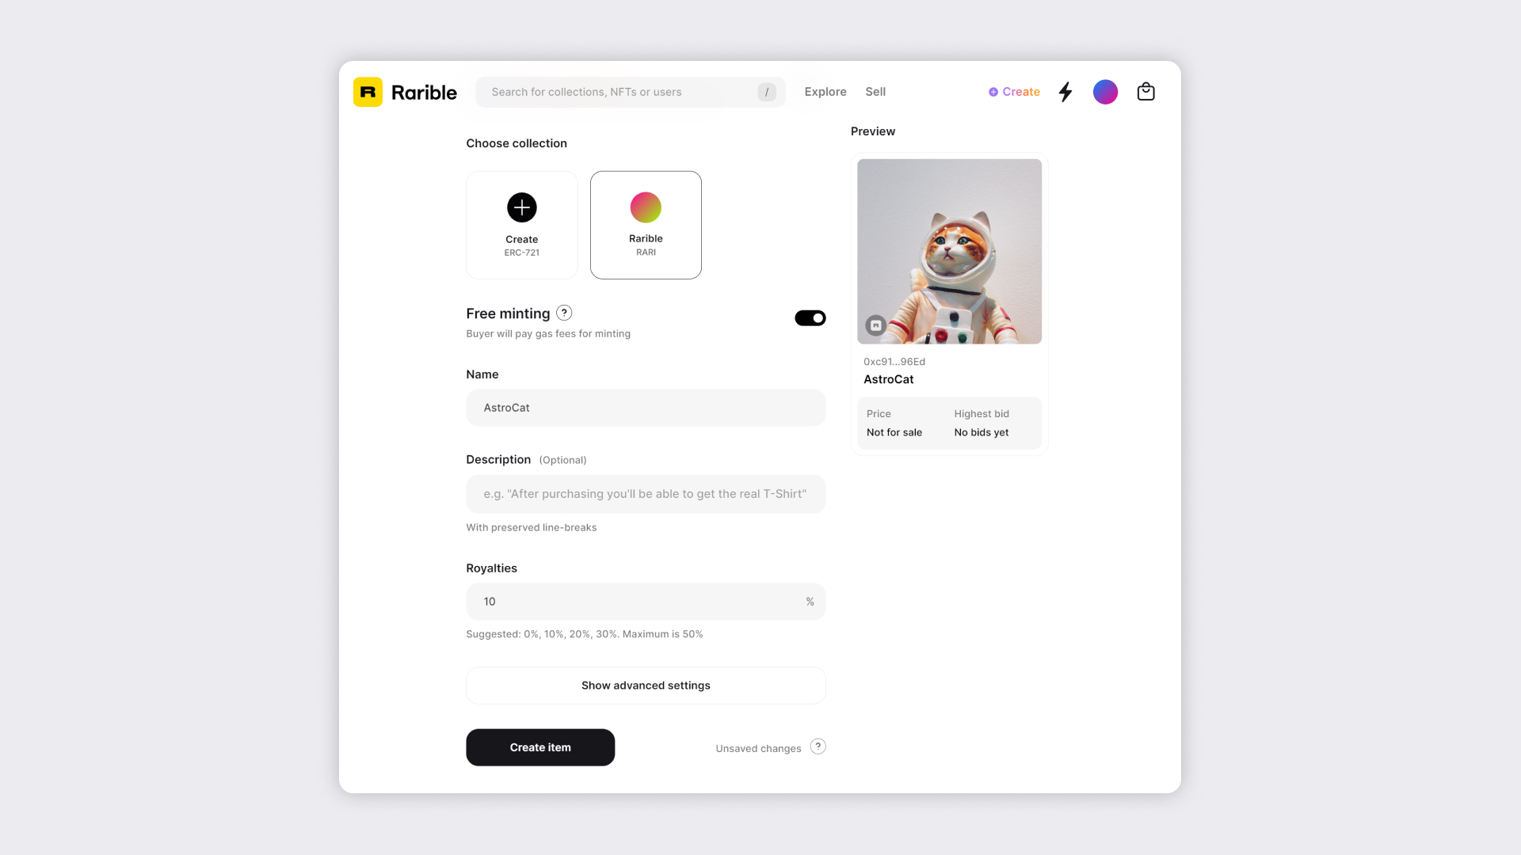The height and width of the screenshot is (855, 1521).
Task: Click the shopping bag cart icon
Action: coord(1146,92)
